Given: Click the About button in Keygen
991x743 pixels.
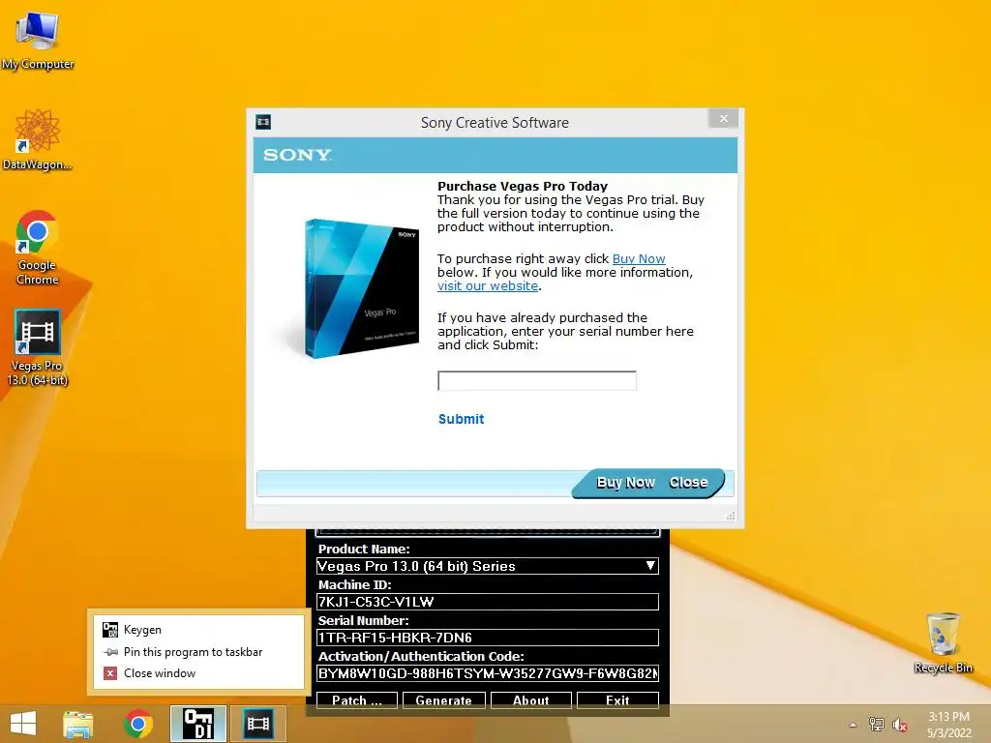Looking at the screenshot, I should click(x=531, y=700).
